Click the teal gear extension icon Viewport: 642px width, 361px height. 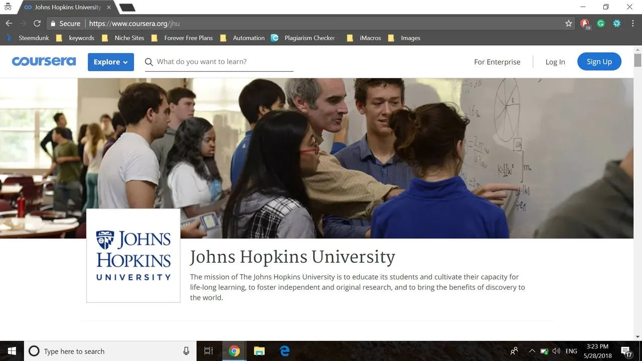click(x=617, y=24)
